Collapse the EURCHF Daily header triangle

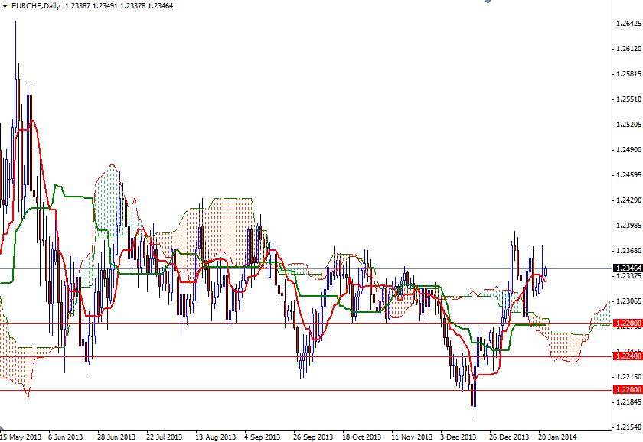pyautogui.click(x=6, y=6)
